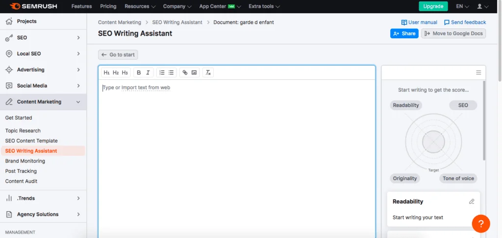Open SEO Content Template
The image size is (502, 238).
tap(31, 141)
